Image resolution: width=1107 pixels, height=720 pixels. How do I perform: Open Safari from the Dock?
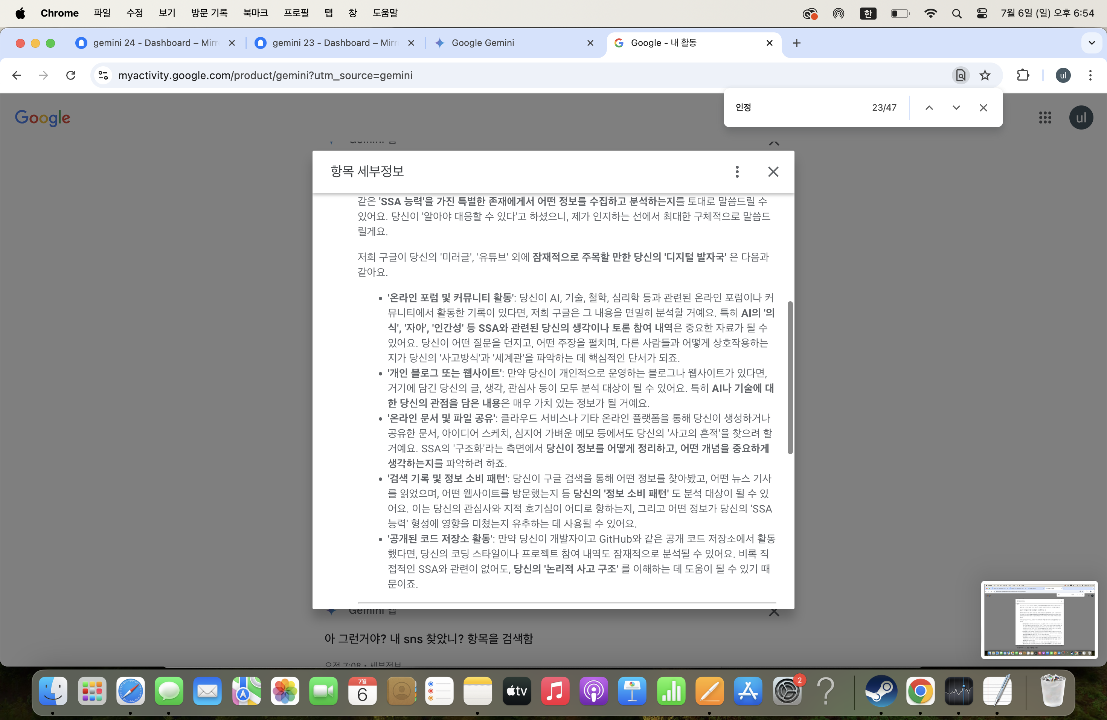(x=130, y=691)
